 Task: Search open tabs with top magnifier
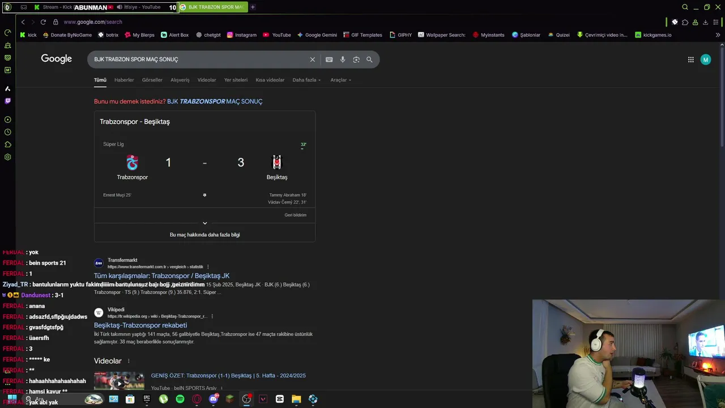pyautogui.click(x=685, y=7)
